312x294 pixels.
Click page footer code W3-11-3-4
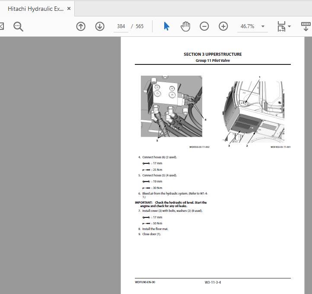pos(213,282)
